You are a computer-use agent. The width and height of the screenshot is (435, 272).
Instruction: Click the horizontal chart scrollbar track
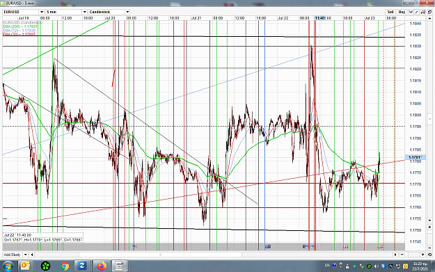pyautogui.click(x=214, y=255)
